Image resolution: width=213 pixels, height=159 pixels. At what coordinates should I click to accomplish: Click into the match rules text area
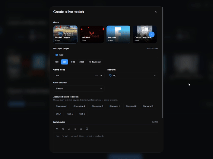[106, 142]
